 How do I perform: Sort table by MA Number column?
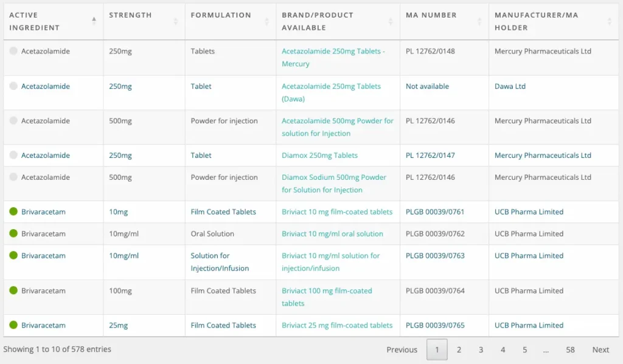click(479, 21)
